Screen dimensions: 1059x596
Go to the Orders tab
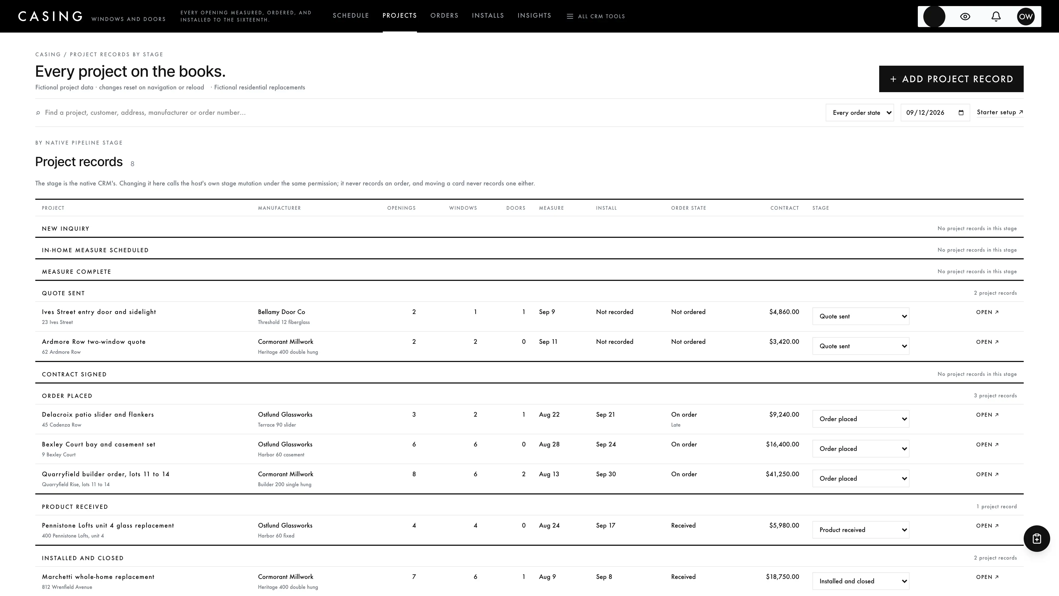444,16
